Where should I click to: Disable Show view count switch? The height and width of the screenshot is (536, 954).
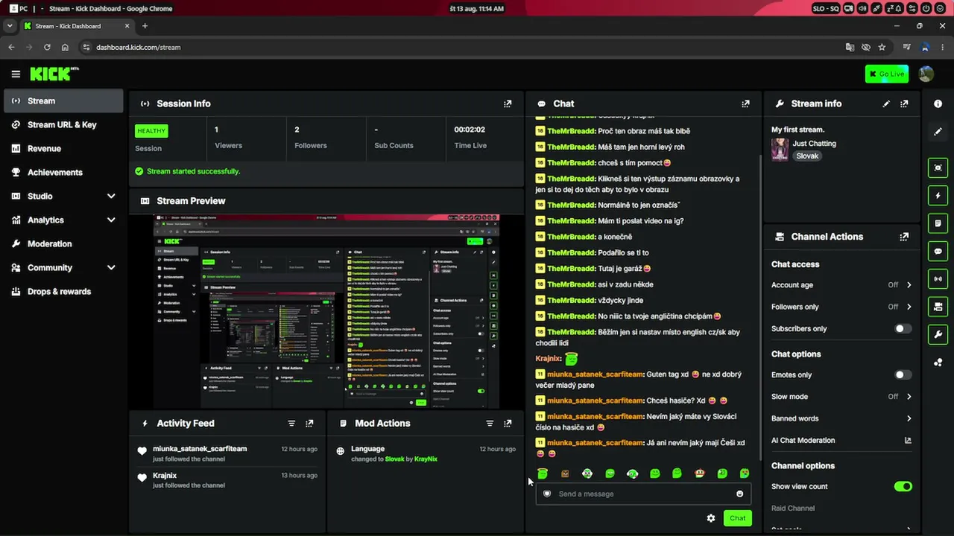click(903, 486)
